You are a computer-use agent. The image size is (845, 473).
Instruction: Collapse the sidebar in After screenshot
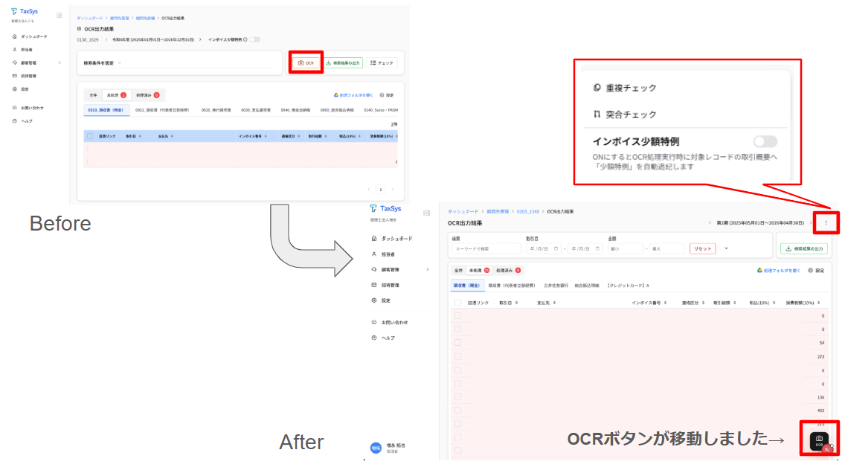(x=427, y=213)
